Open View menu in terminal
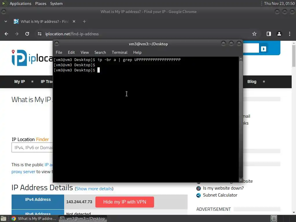Screen dimensions: 296x222 (85, 53)
